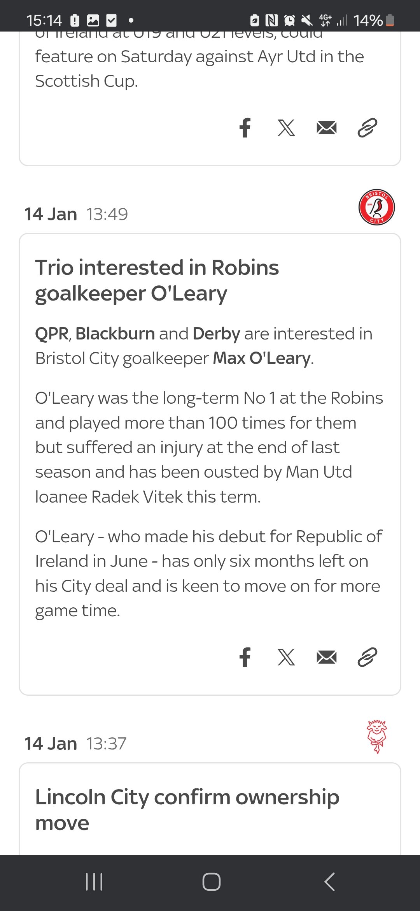The image size is (420, 911).
Task: Share Ayr Utd story on X
Action: click(x=286, y=128)
